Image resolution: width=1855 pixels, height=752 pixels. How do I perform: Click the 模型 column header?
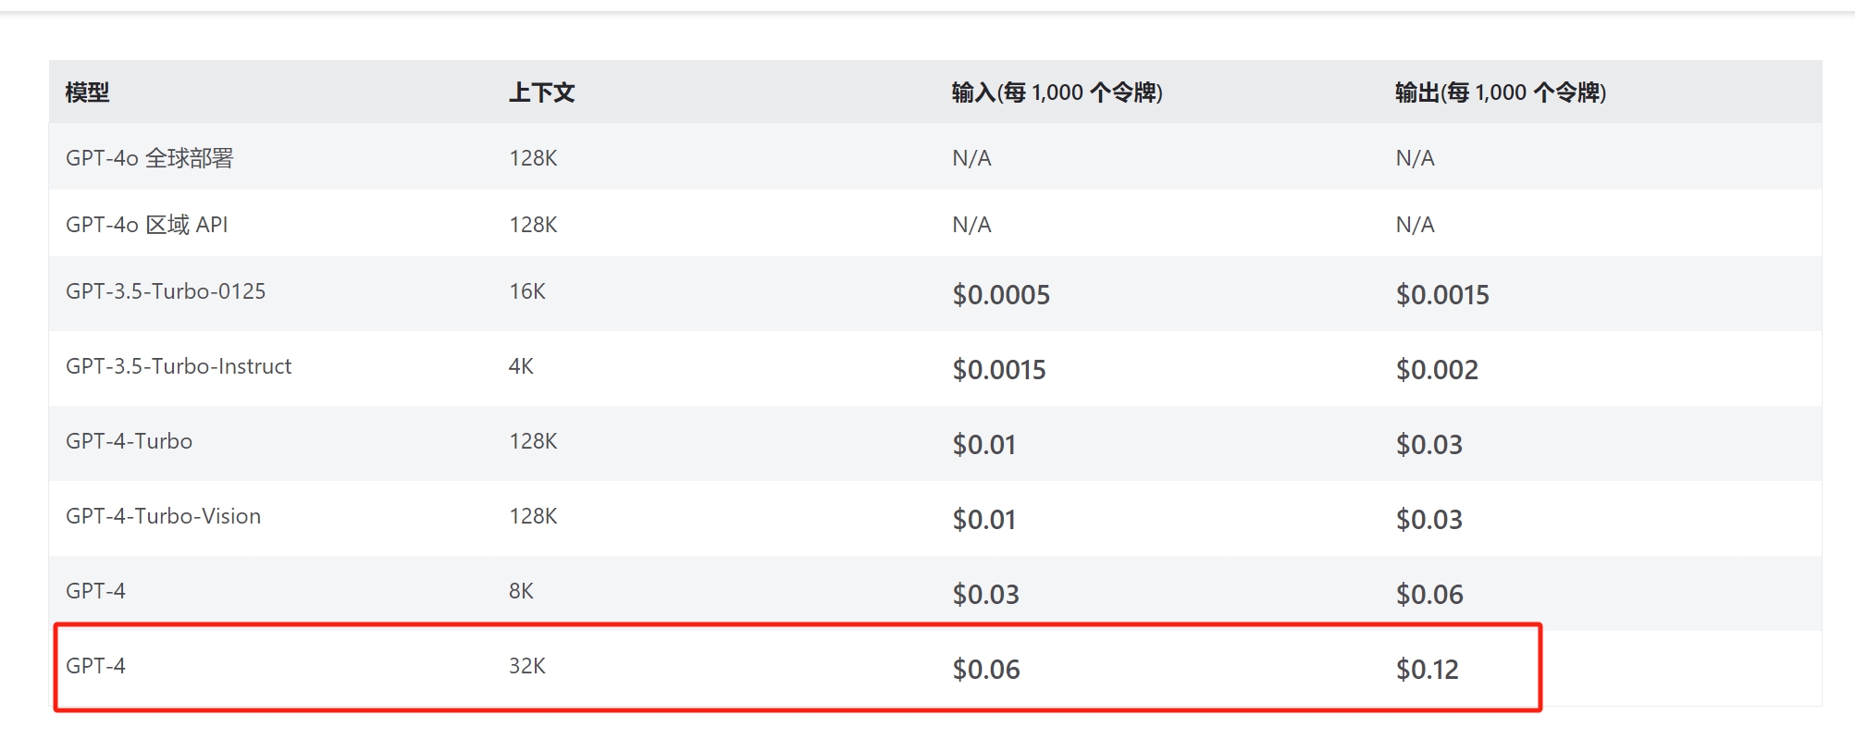coord(88,92)
